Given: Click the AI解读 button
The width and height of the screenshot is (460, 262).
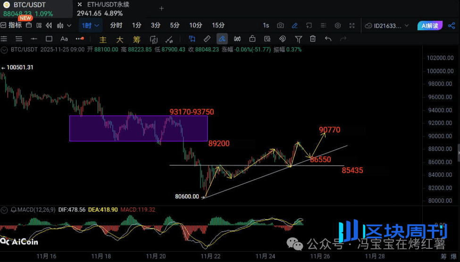Looking at the screenshot, I should pos(430,25).
